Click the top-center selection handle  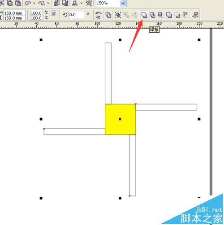[x=120, y=40]
